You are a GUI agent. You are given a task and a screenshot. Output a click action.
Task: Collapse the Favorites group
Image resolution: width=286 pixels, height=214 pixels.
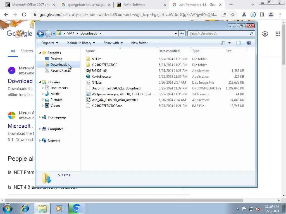coord(40,53)
